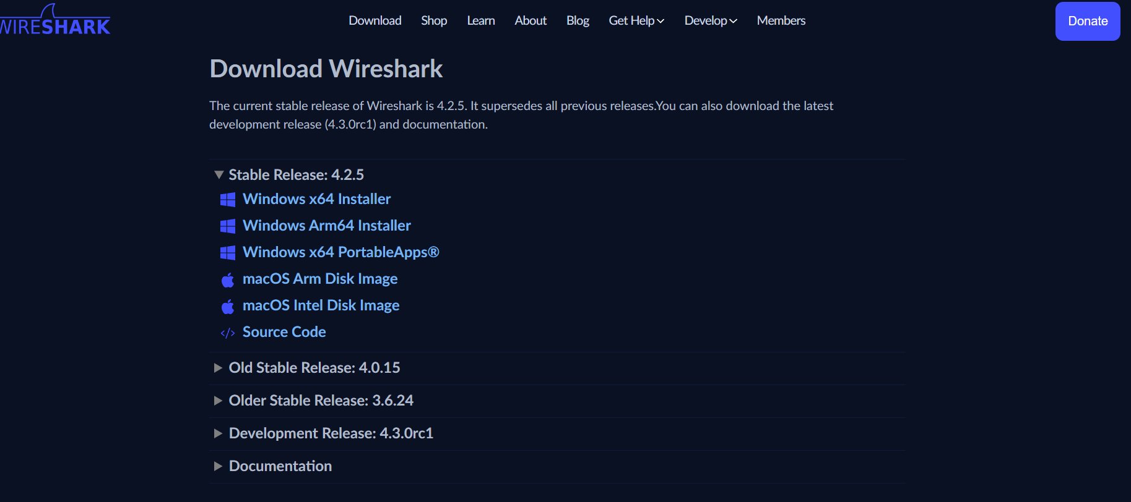Click Apple icon beside macOS Intel Disk Image
This screenshot has width=1131, height=502.
[228, 307]
